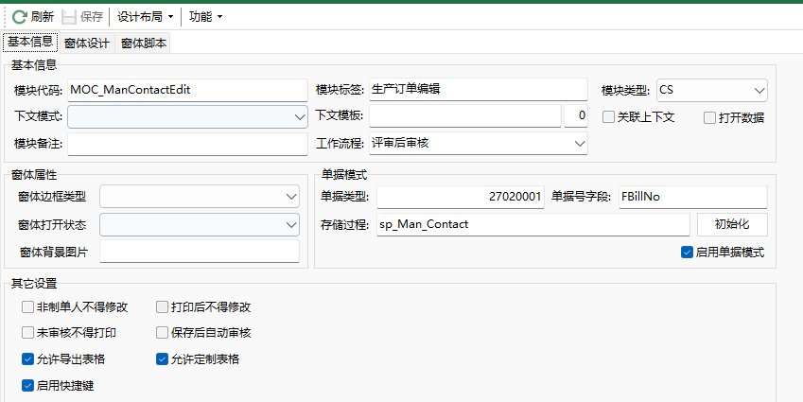This screenshot has height=402, width=803.
Task: Switch to the 窗体脚本 tab
Action: pos(144,44)
